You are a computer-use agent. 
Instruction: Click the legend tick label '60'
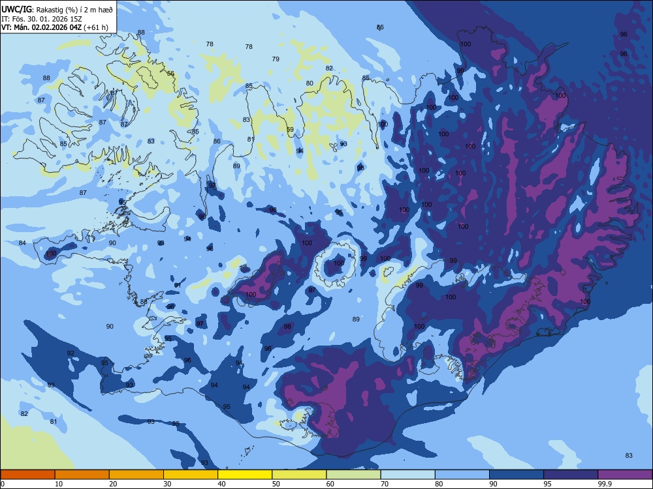(330, 484)
